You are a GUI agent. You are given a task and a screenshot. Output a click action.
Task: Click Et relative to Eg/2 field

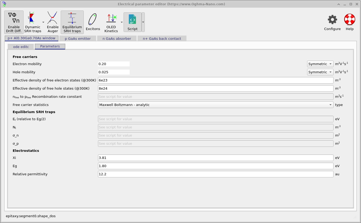click(215, 119)
